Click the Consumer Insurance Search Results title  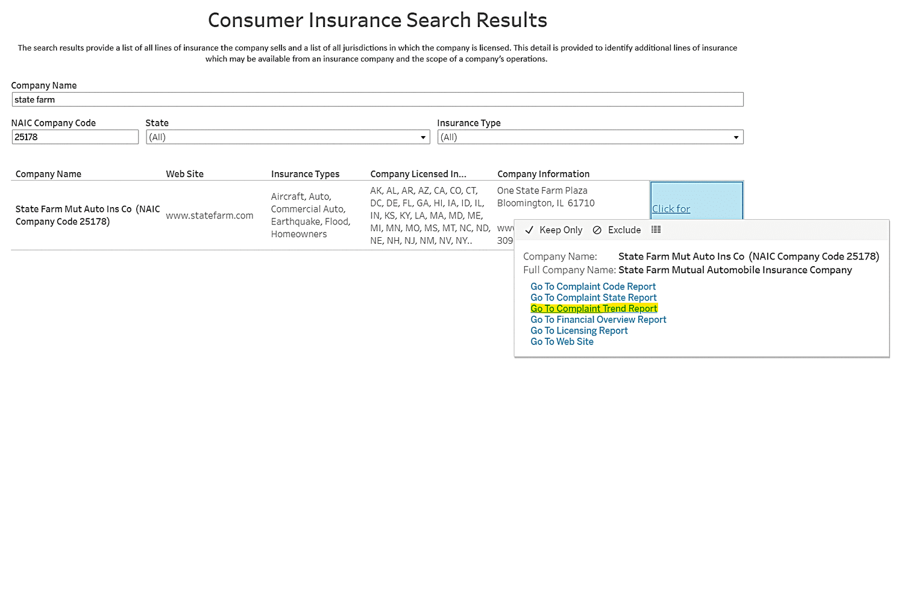pyautogui.click(x=378, y=20)
